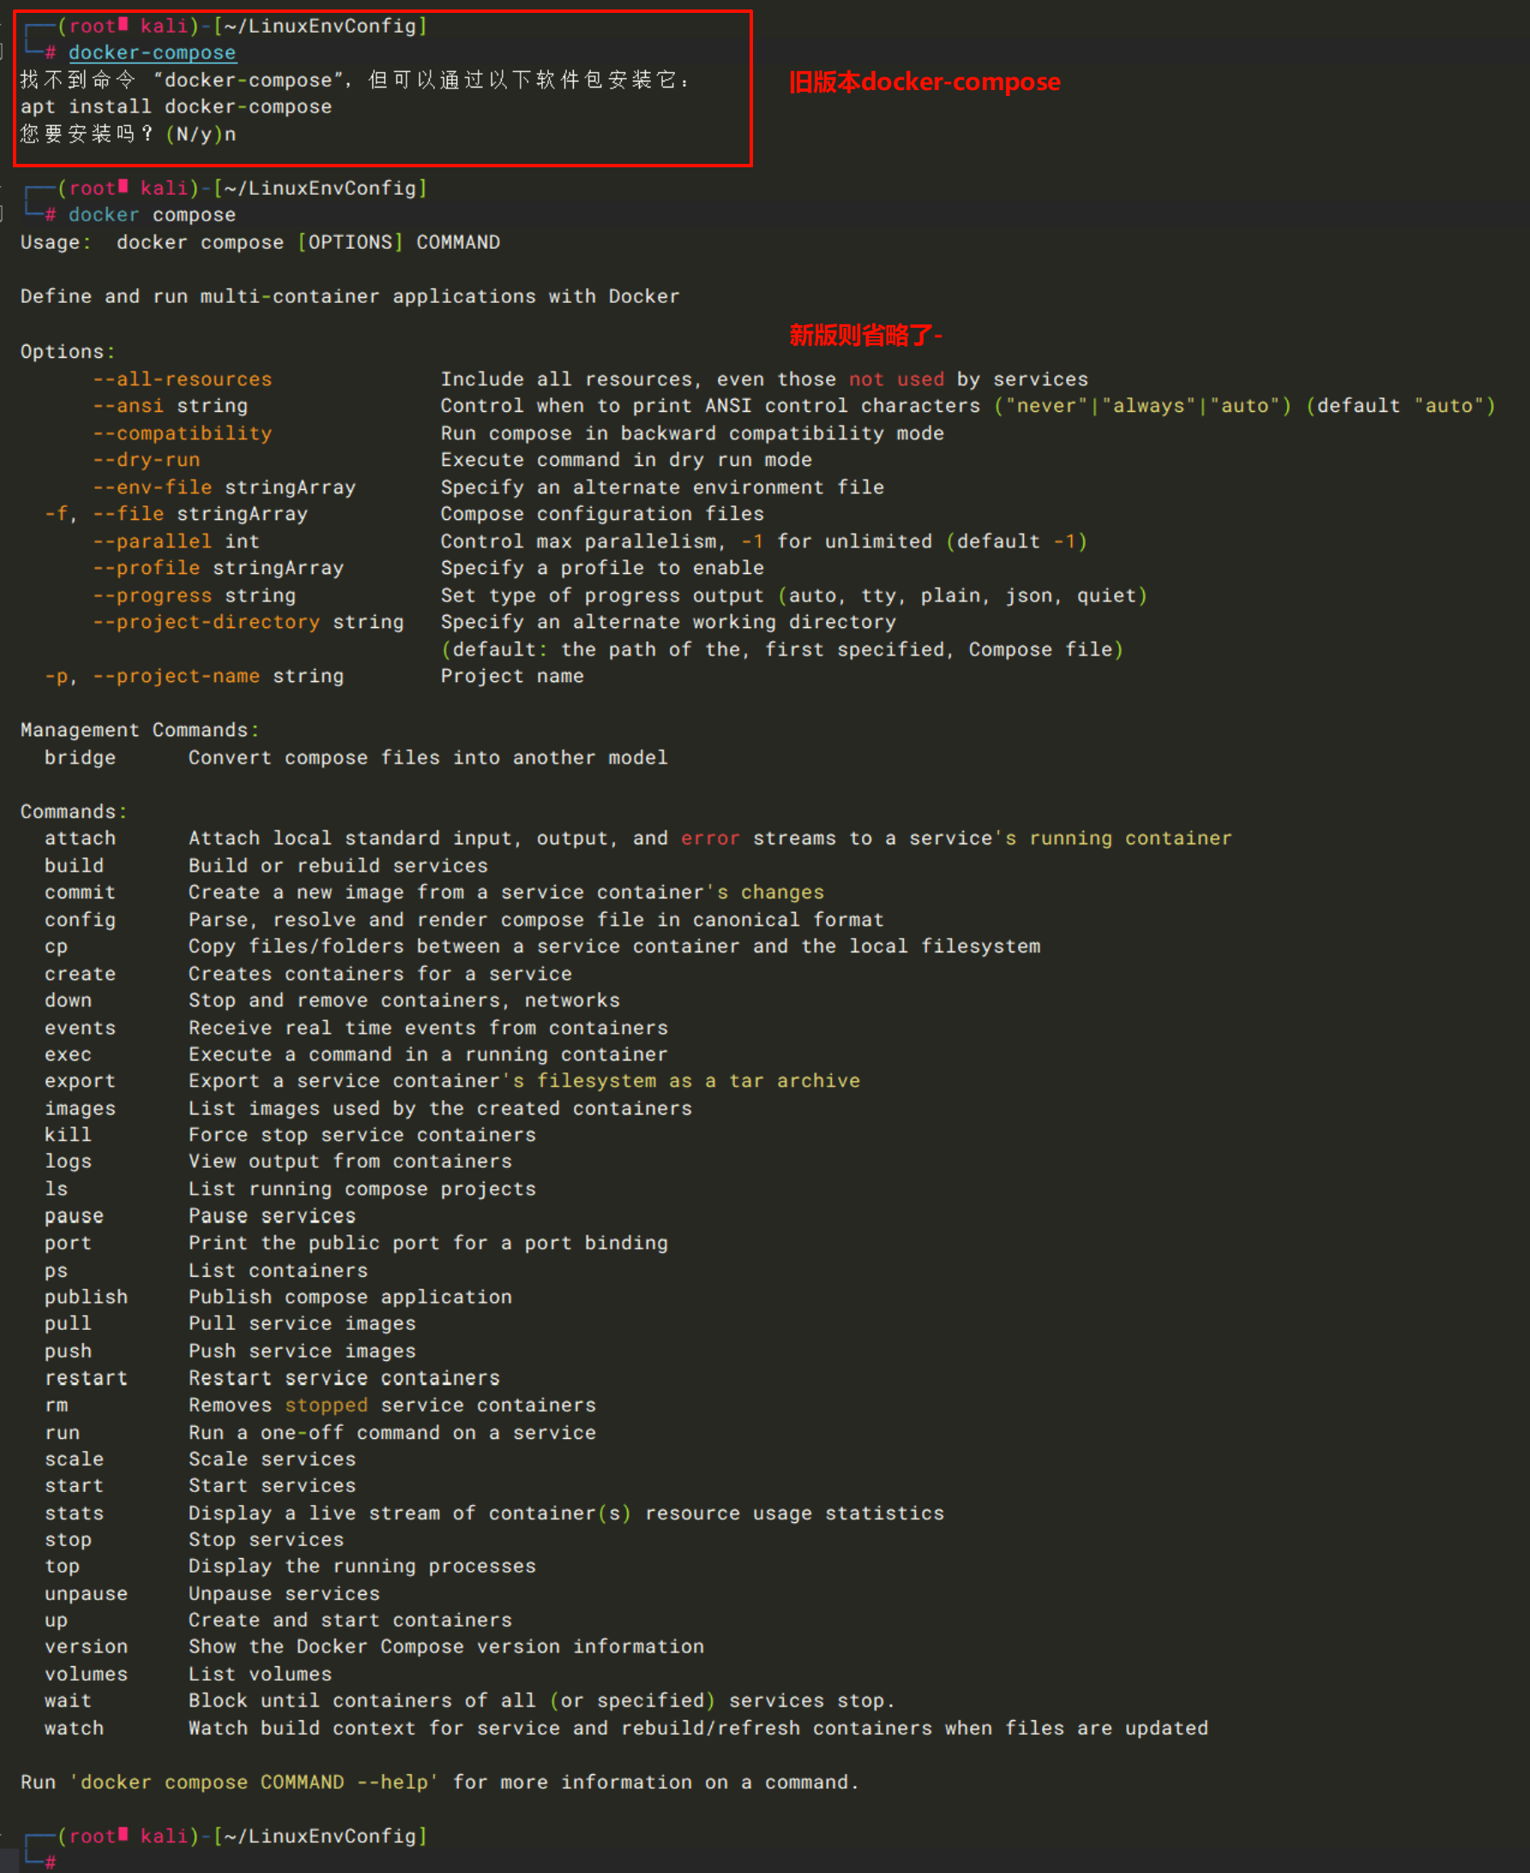
Task: Click the --env-file option flag
Action: click(153, 486)
